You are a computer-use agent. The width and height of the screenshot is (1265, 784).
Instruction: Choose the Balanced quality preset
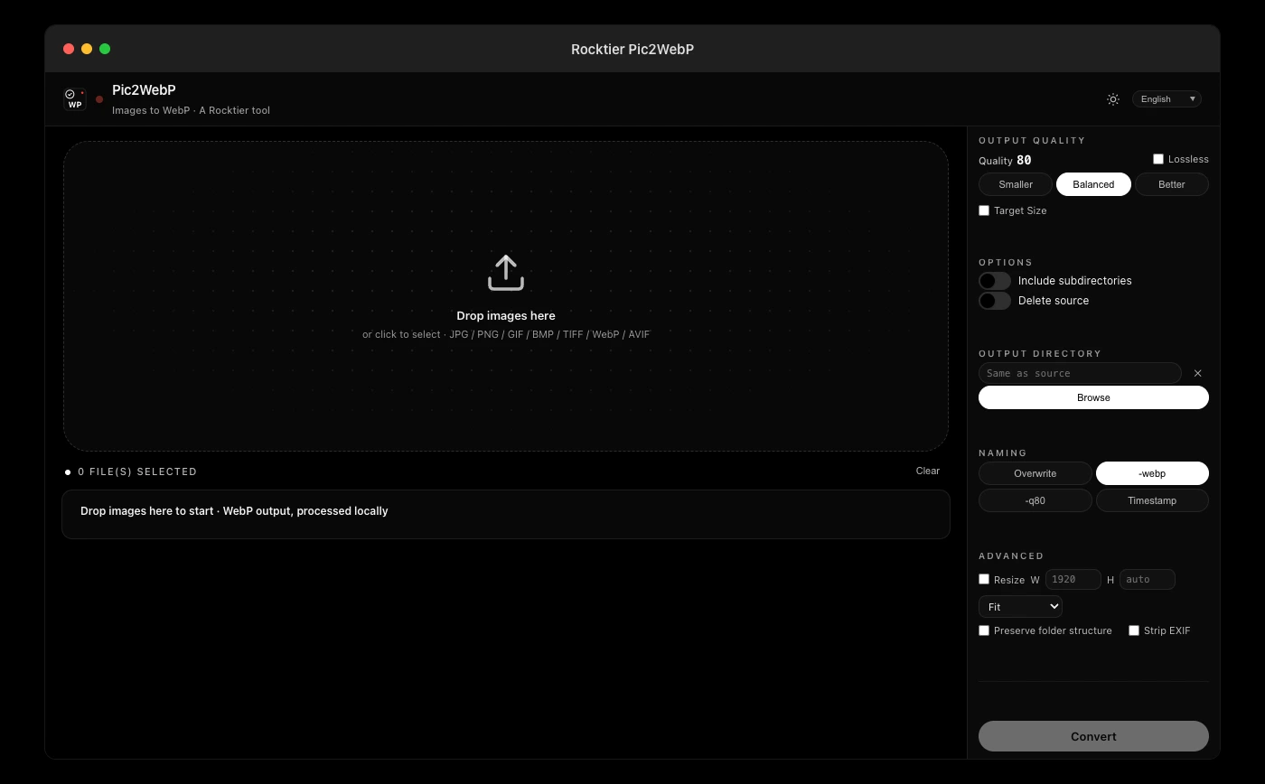pyautogui.click(x=1093, y=184)
